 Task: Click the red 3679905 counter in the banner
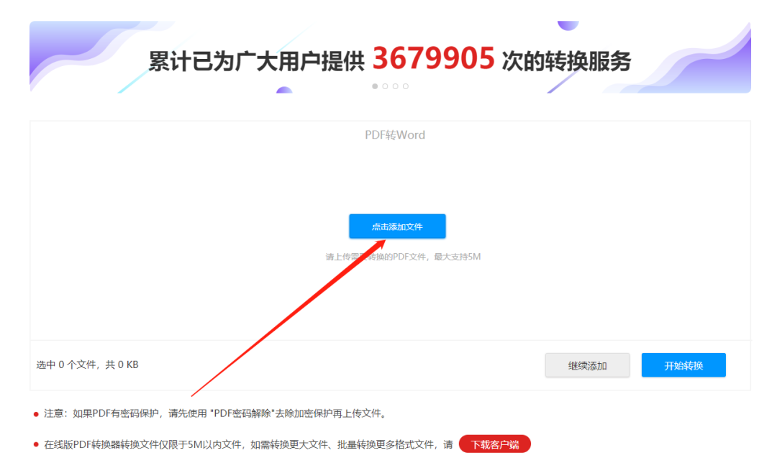click(434, 58)
